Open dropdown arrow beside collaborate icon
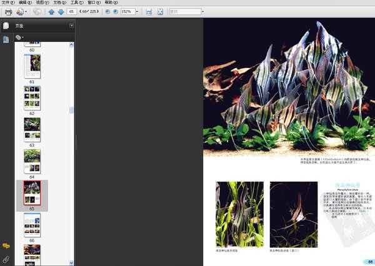The image size is (375, 266). pyautogui.click(x=26, y=12)
